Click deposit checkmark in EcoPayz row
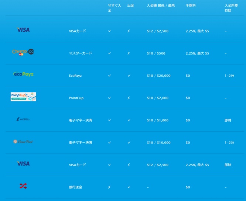 point(109,76)
